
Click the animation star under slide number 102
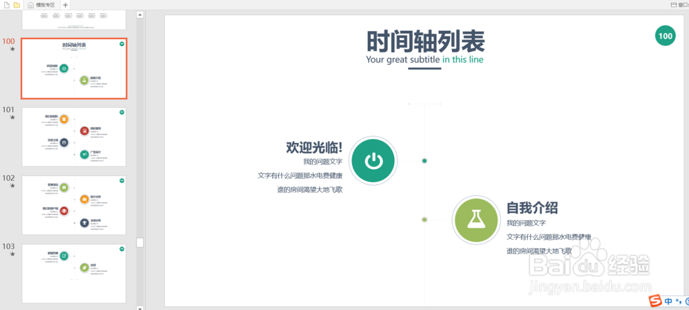[12, 186]
